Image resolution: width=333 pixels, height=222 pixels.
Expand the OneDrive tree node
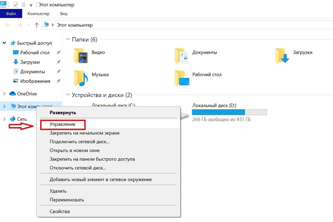click(4, 94)
